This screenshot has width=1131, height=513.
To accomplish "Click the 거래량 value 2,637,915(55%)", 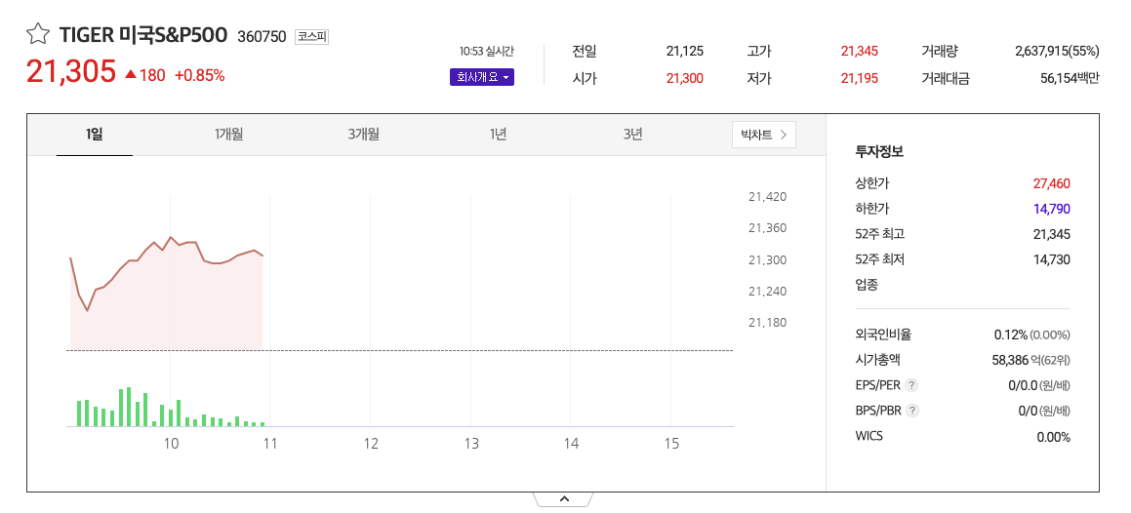I will pos(1057,51).
